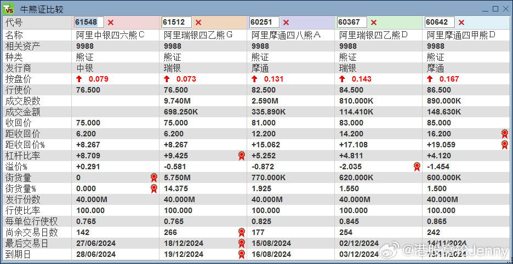Click award ribbon in 61548 街货量 cell
Screen dimensions: 513x264
[154, 177]
